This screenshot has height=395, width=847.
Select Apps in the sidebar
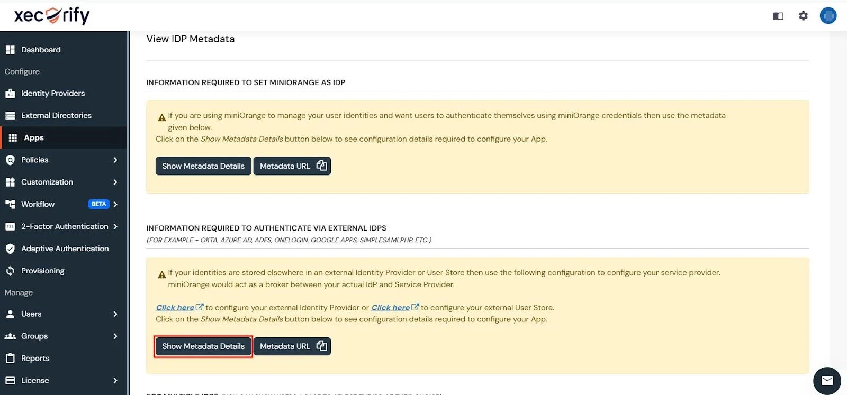coord(64,137)
